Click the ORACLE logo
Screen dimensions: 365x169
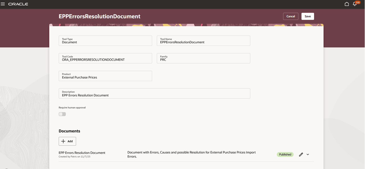[18, 4]
